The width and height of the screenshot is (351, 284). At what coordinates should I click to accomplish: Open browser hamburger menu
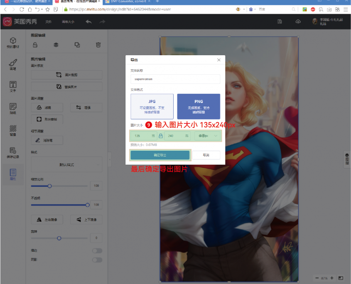pos(346,10)
